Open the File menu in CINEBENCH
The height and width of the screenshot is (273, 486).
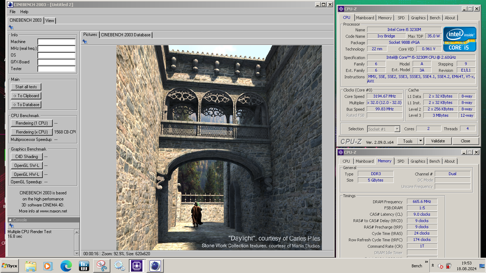[12, 12]
